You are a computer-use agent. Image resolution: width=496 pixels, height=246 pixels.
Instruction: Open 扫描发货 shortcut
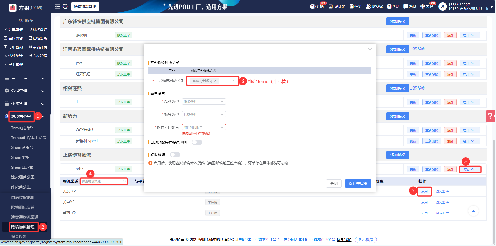[38, 38]
